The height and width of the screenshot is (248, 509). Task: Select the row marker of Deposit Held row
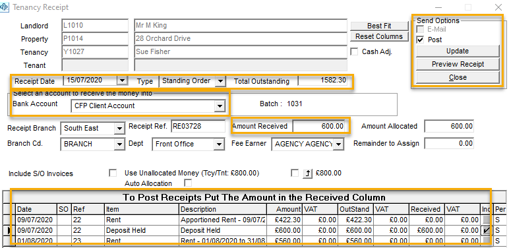pyautogui.click(x=9, y=230)
